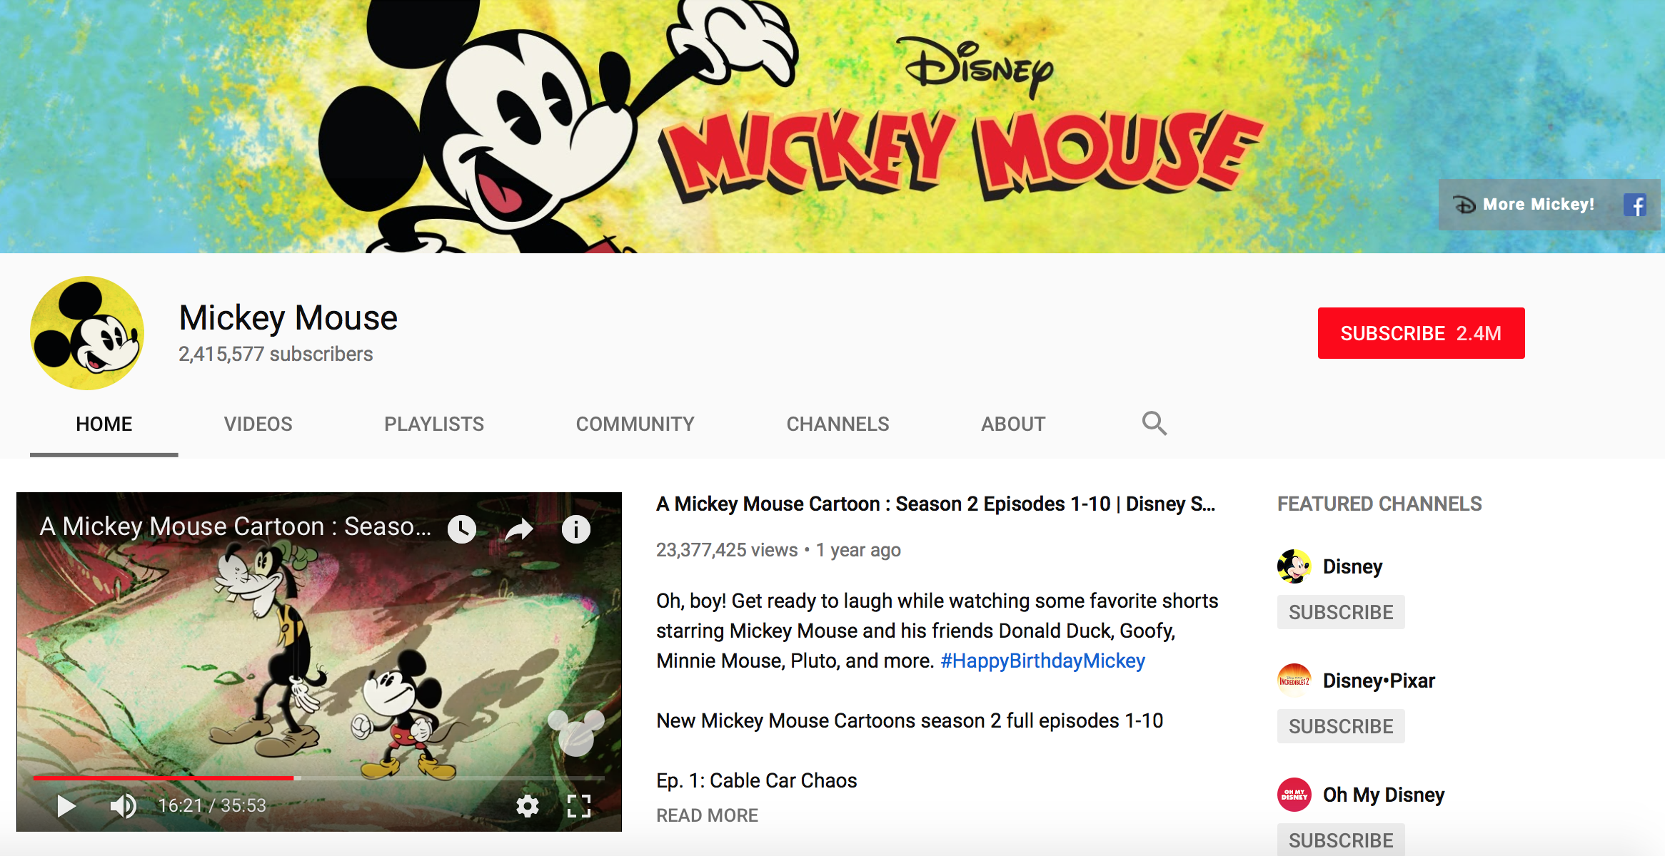
Task: Open the ABOUT tab
Action: (1013, 424)
